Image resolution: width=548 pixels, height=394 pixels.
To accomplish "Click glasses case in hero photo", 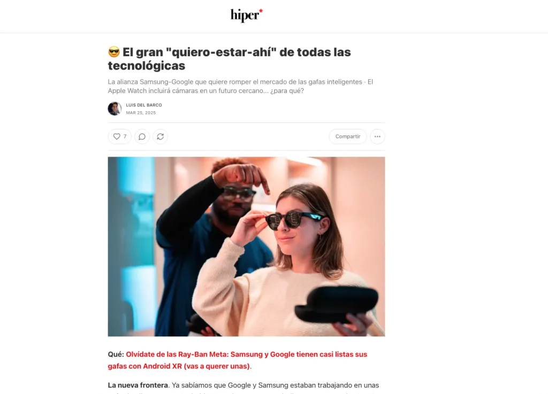I will (x=336, y=304).
